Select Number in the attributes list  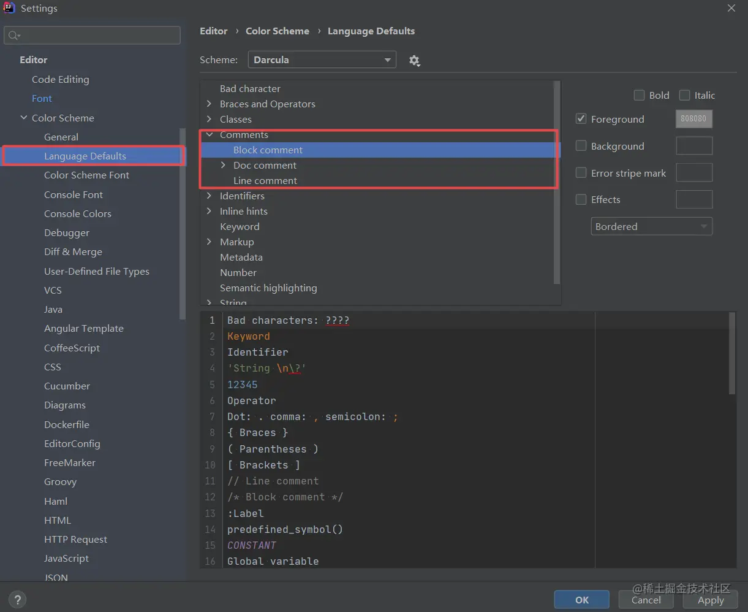tap(238, 272)
